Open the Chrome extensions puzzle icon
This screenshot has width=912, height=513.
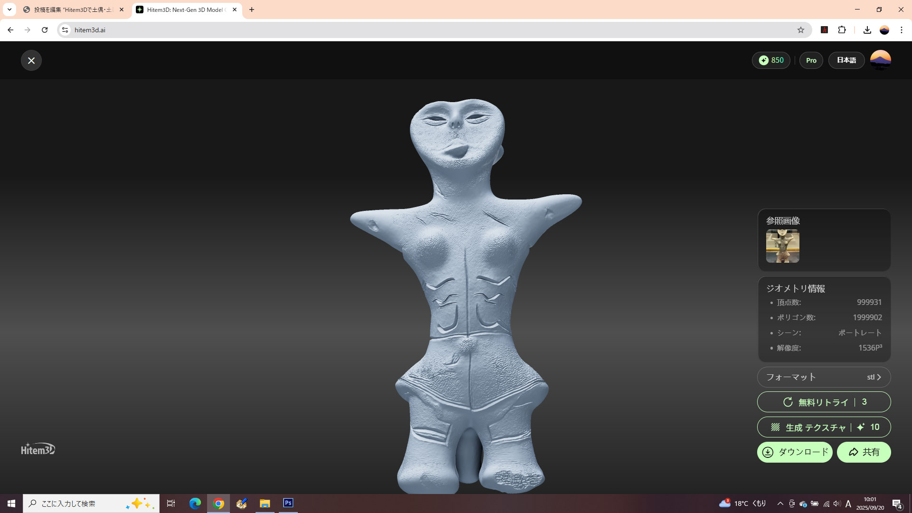coord(842,30)
